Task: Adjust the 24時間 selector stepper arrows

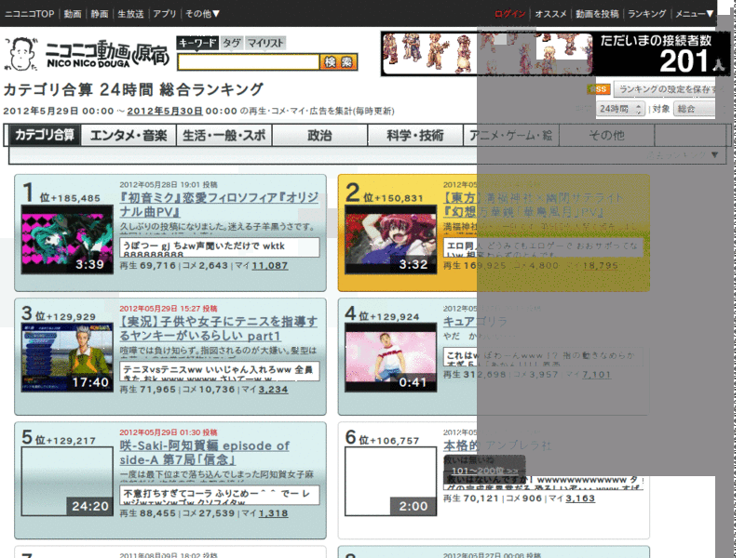Action: [x=640, y=107]
